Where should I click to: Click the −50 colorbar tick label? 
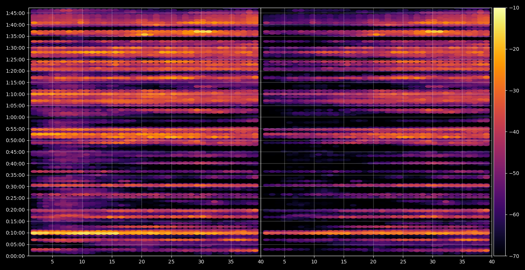(x=514, y=173)
